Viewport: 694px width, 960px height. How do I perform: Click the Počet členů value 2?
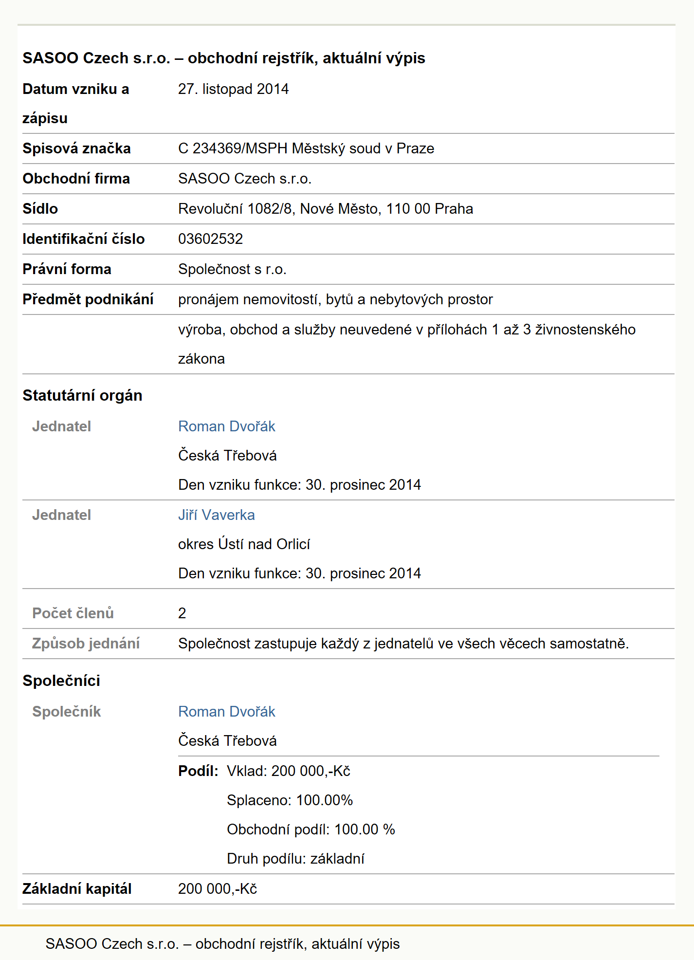pyautogui.click(x=182, y=613)
